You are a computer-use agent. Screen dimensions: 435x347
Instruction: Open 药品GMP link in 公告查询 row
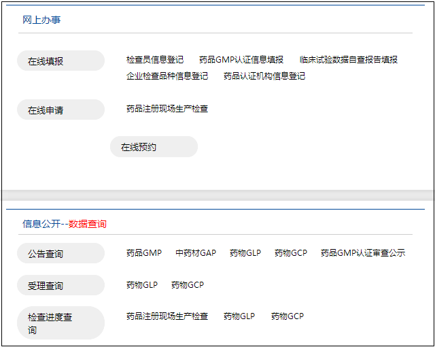(x=144, y=253)
